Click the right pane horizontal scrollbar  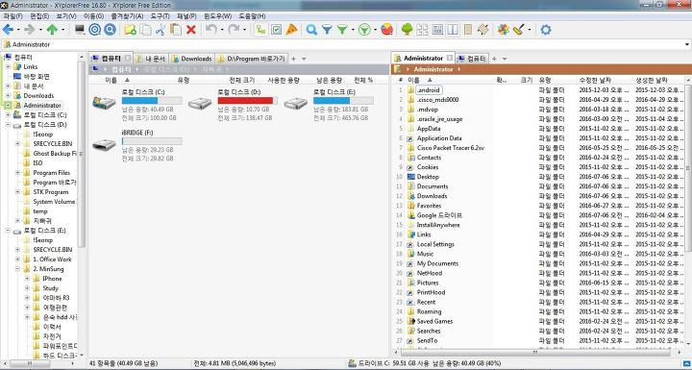point(535,353)
